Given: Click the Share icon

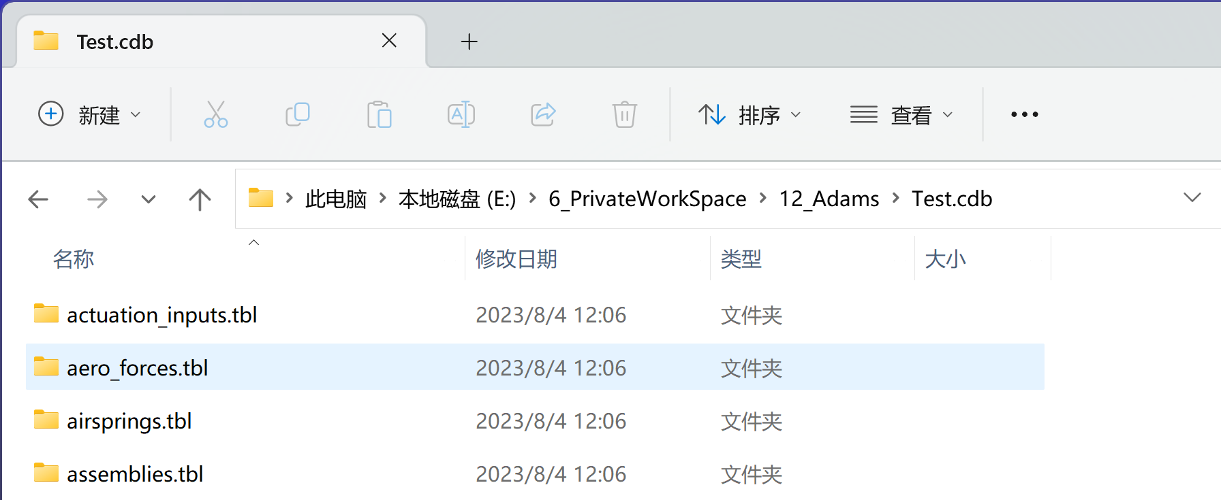Looking at the screenshot, I should coord(543,114).
